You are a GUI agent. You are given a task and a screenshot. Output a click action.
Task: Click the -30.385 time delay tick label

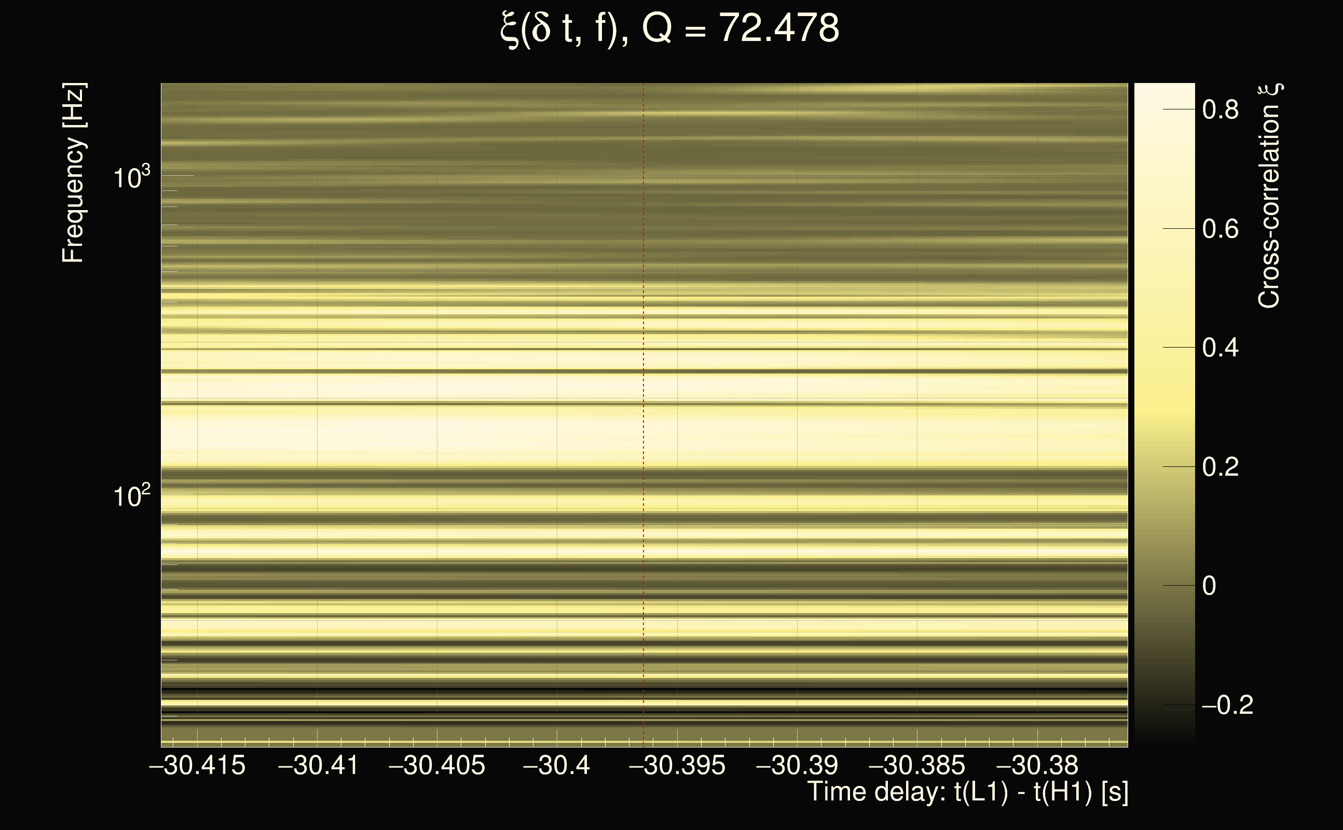pos(916,765)
